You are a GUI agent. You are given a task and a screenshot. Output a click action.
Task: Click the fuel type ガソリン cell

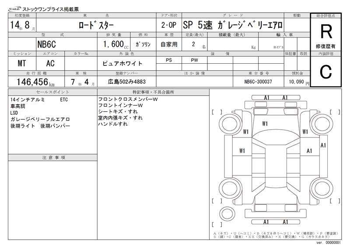pyautogui.click(x=143, y=45)
